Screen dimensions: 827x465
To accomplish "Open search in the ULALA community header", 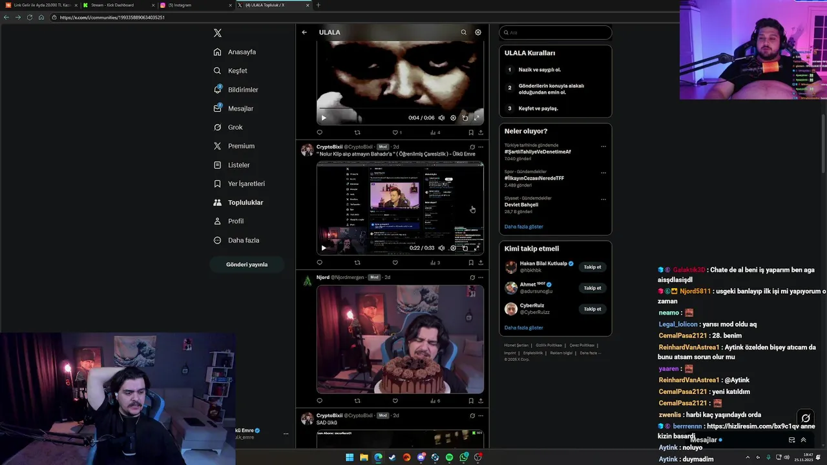I will 463,32.
